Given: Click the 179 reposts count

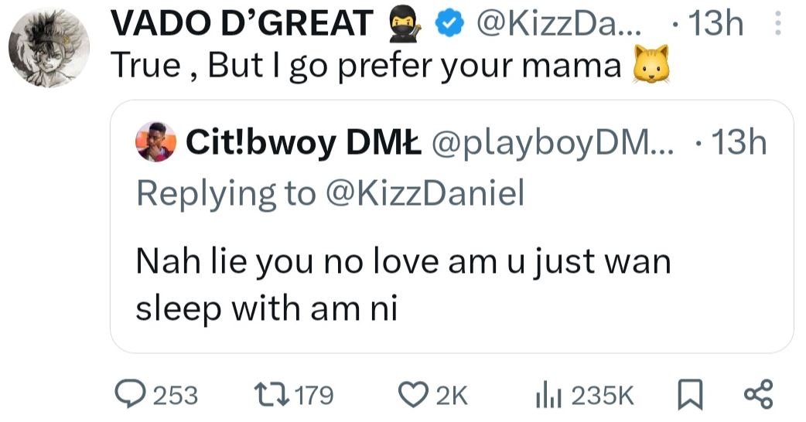Looking at the screenshot, I should point(314,396).
